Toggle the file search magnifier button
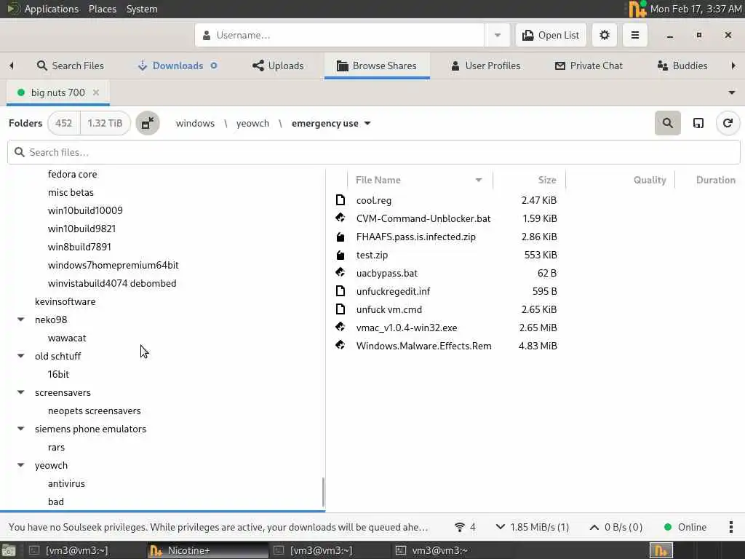Viewport: 745px width, 559px height. pos(668,123)
